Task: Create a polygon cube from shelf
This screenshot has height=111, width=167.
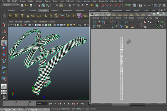Action: [x=16, y=16]
